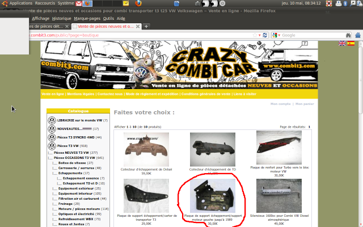Open the Gmail mail launcher in the panel
Screen dimensions: 363x227
click(x=79, y=3)
